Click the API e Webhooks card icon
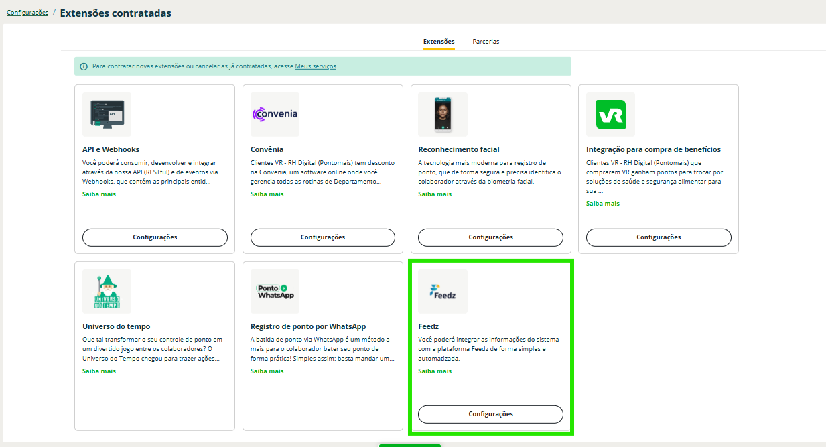The image size is (826, 447). (x=107, y=115)
